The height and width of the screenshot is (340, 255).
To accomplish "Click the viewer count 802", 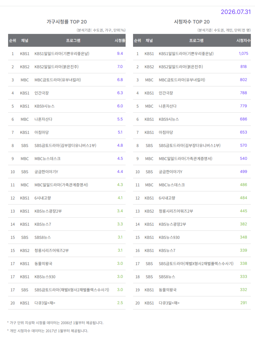I will 243,80.
